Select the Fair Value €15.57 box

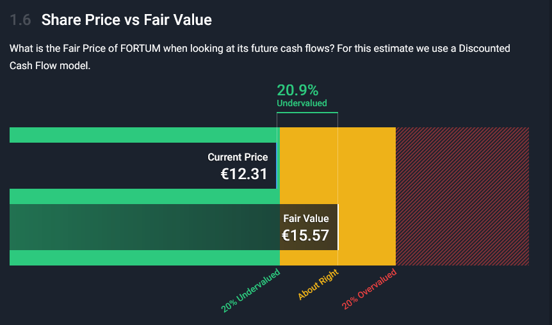click(x=174, y=227)
